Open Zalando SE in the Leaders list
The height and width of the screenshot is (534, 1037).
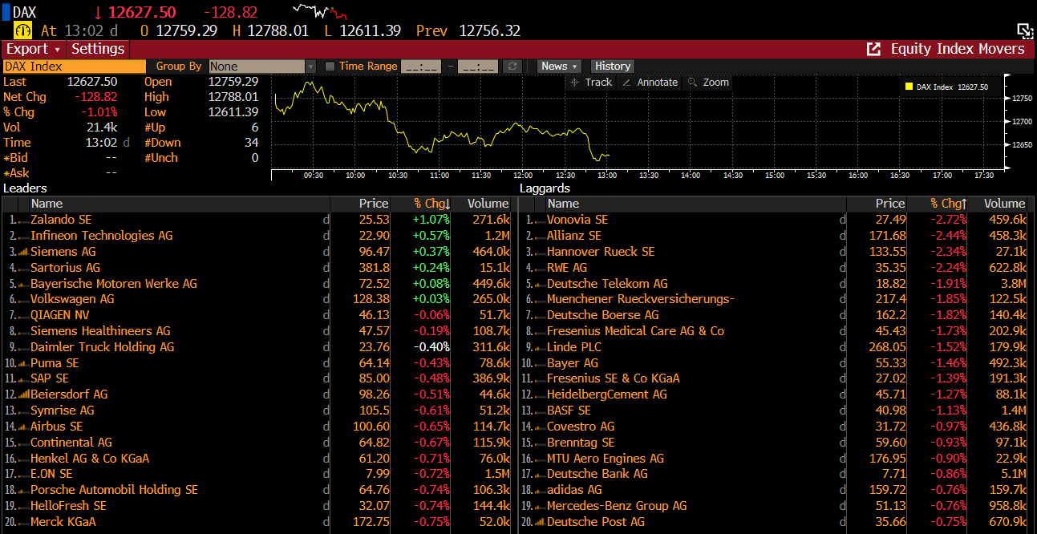coord(61,220)
